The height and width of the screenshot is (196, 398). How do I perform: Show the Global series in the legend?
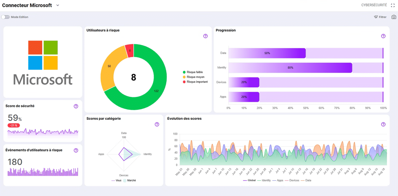tap(249, 180)
